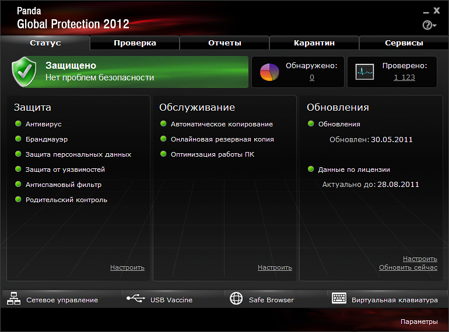Click the Обновить сейчас link

(x=408, y=267)
